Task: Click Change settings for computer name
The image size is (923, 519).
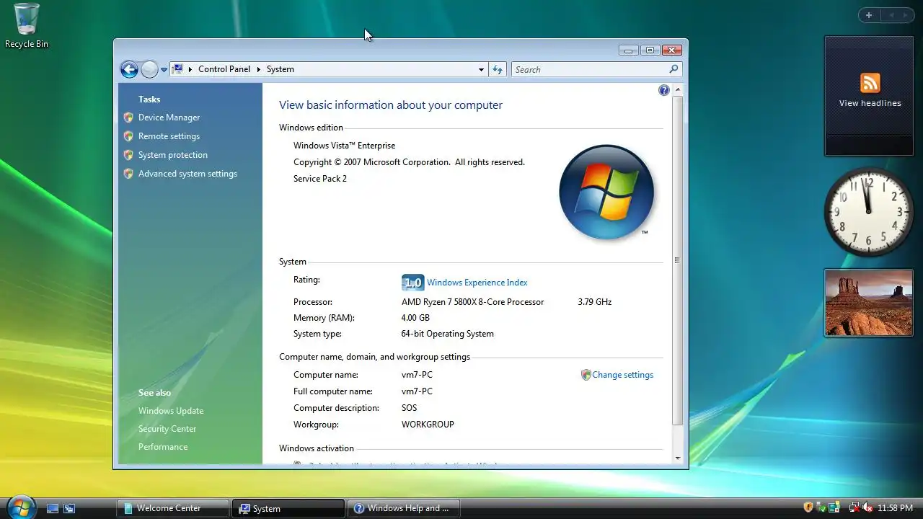Action: pyautogui.click(x=622, y=375)
